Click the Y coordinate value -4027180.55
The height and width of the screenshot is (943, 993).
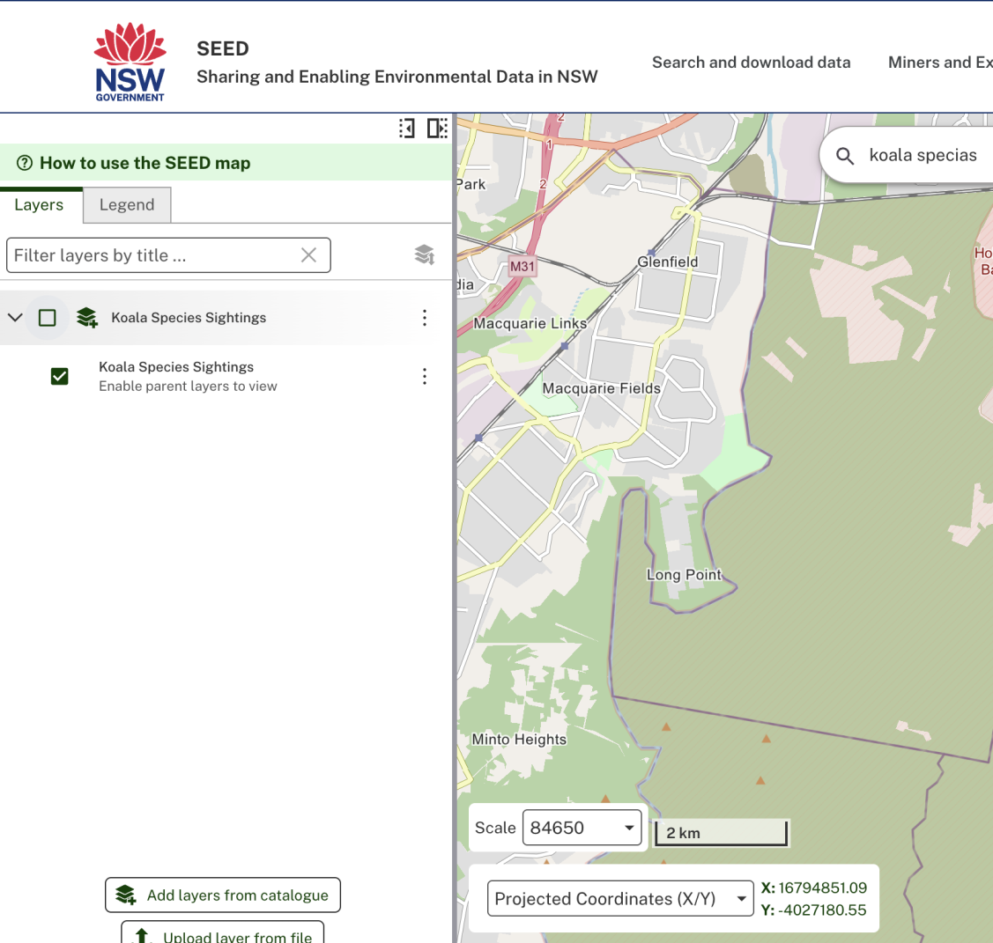[822, 910]
